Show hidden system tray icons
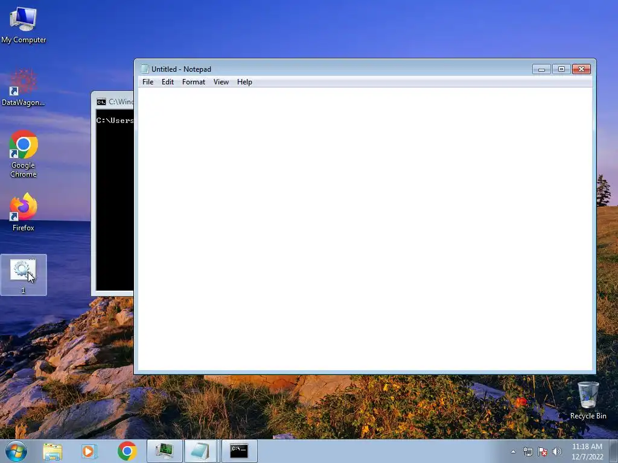 [513, 452]
